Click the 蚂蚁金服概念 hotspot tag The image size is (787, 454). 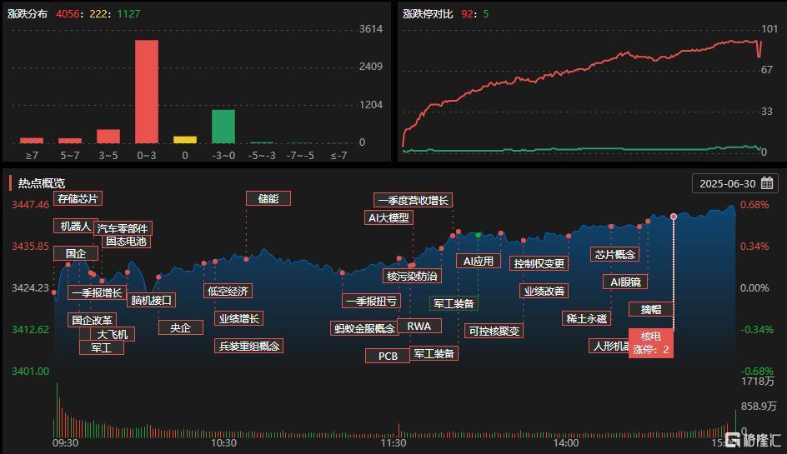tap(365, 328)
